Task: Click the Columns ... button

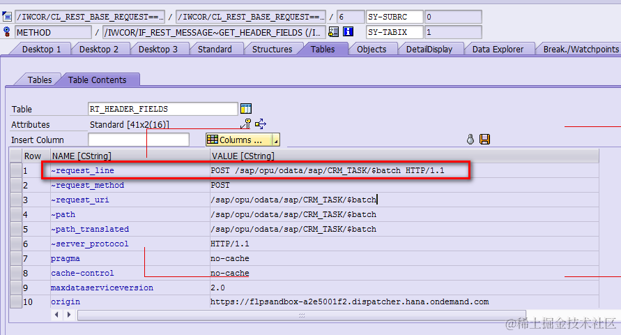Action: tap(243, 140)
